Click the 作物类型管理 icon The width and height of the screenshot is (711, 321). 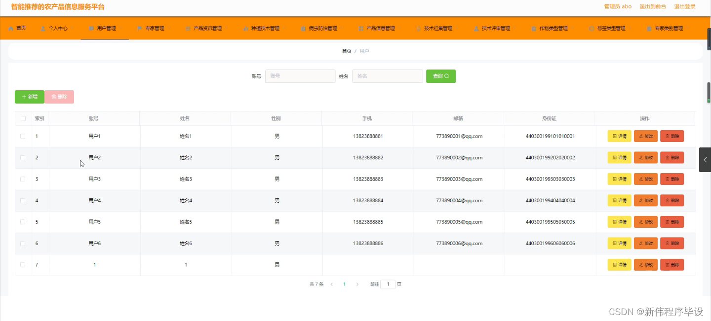(x=535, y=28)
